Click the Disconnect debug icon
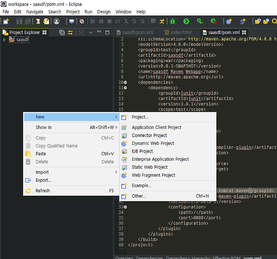Screen dimensions: 277x259 tap(118, 21)
